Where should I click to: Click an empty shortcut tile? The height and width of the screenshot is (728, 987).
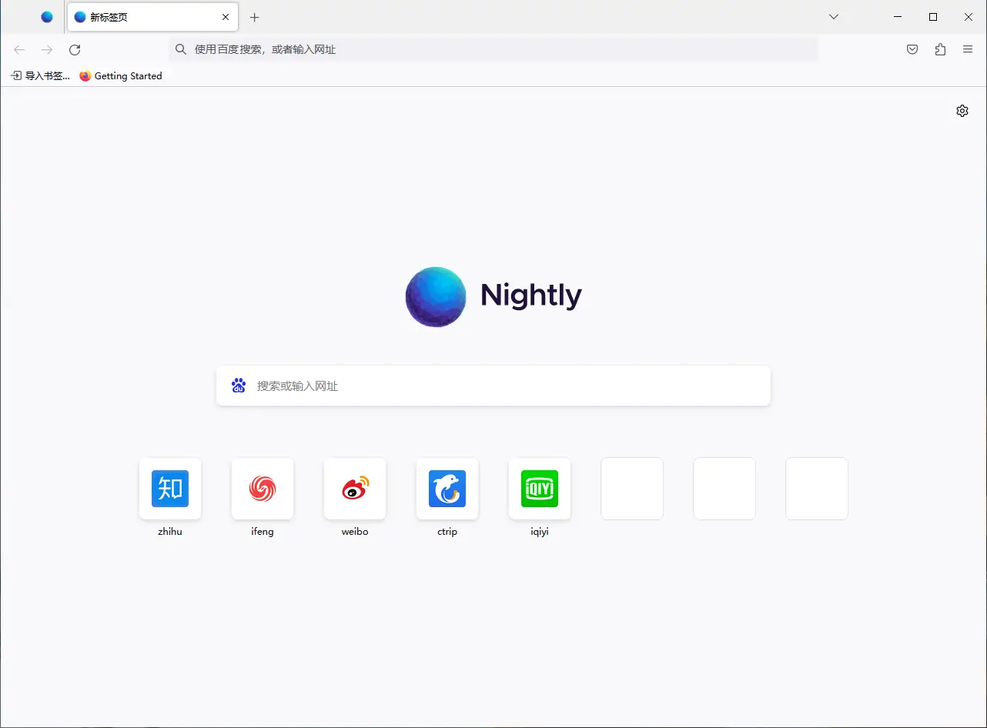[x=631, y=489]
